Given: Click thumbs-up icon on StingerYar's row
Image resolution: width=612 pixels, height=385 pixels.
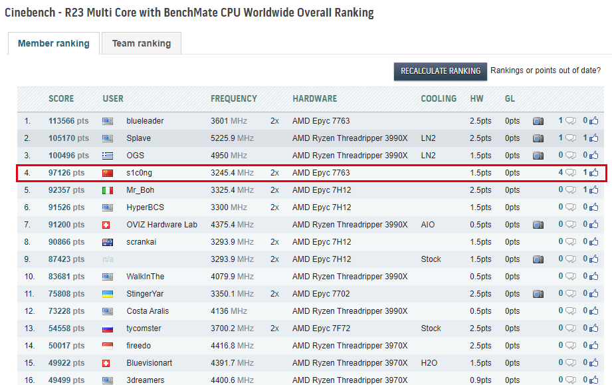Looking at the screenshot, I should click(x=593, y=294).
